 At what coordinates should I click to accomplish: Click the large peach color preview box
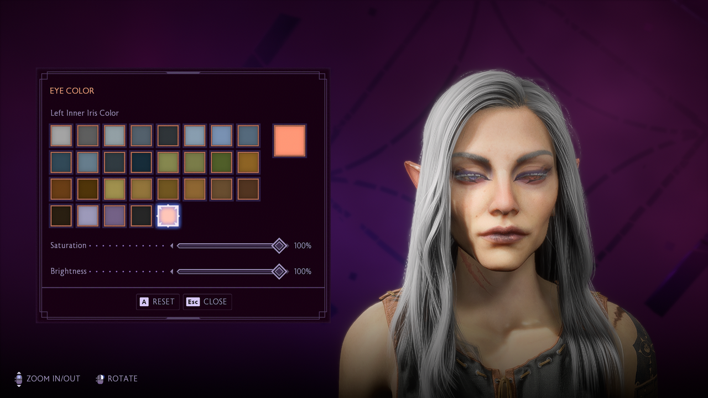tap(289, 141)
